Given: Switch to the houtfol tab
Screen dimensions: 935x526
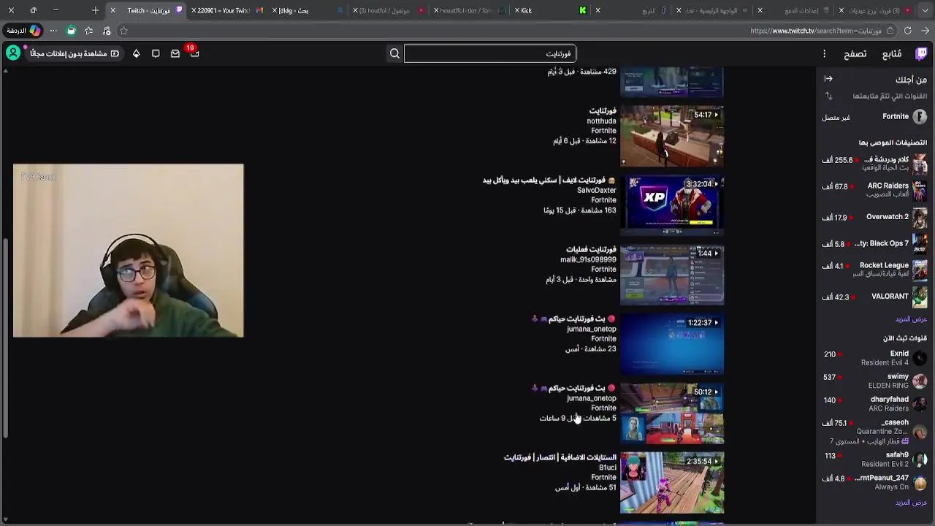Looking at the screenshot, I should pos(387,10).
